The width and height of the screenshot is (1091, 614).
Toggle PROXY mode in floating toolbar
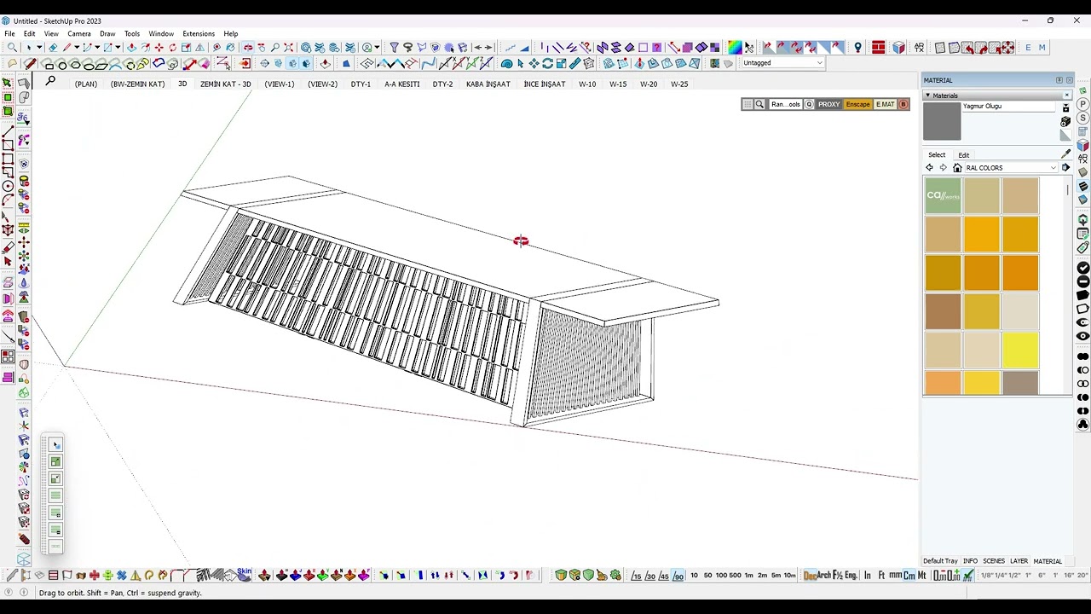click(828, 104)
